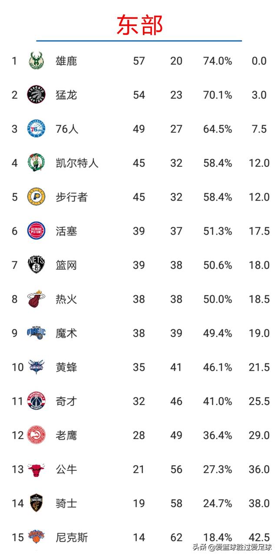Open the Washington Wizards logo
The width and height of the screenshot is (278, 557).
36,401
